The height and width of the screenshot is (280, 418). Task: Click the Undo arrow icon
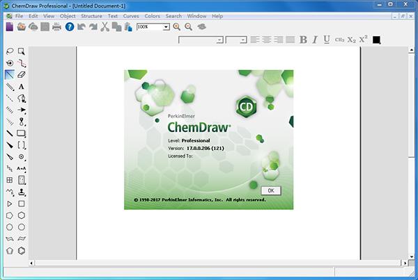82,26
